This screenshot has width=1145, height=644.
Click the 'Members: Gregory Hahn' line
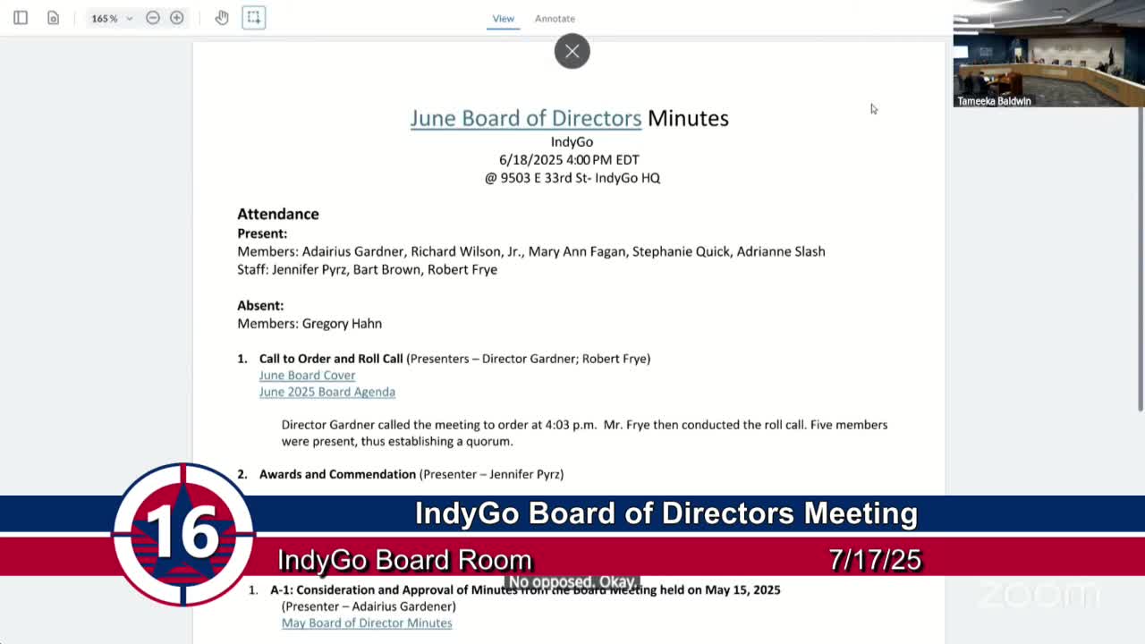coord(310,324)
